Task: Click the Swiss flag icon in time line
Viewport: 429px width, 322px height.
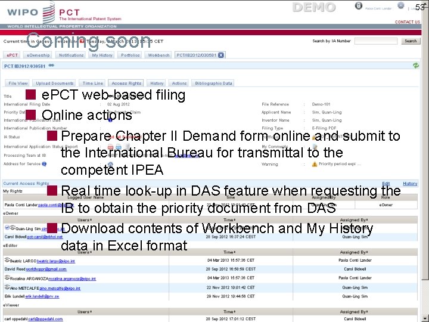Action: click(82, 41)
